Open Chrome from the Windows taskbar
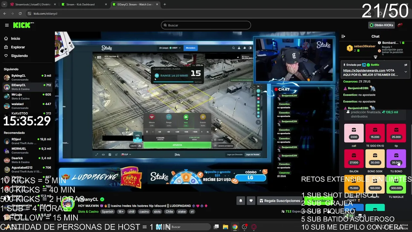 pos(235,227)
